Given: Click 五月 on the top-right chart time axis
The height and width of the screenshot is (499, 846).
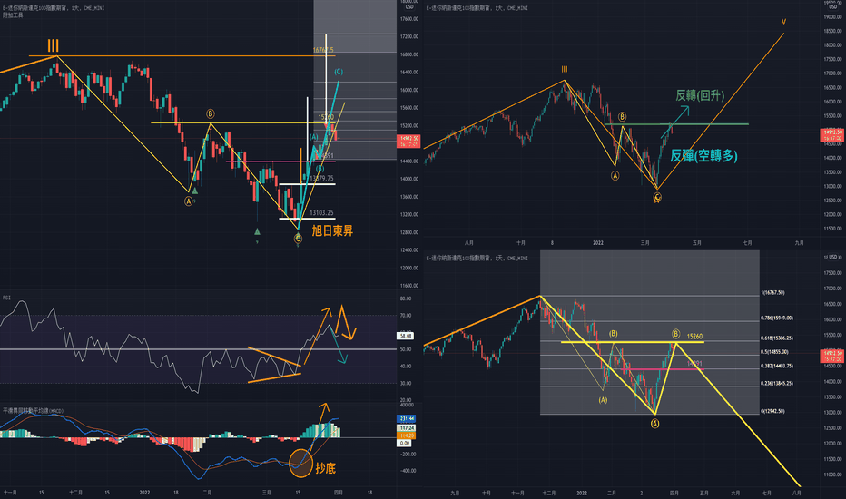Looking at the screenshot, I should 696,243.
